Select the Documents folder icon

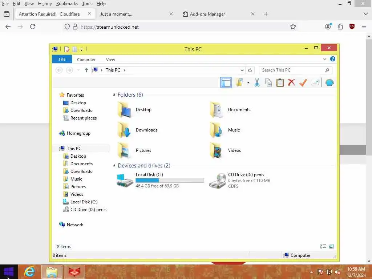[x=216, y=110]
